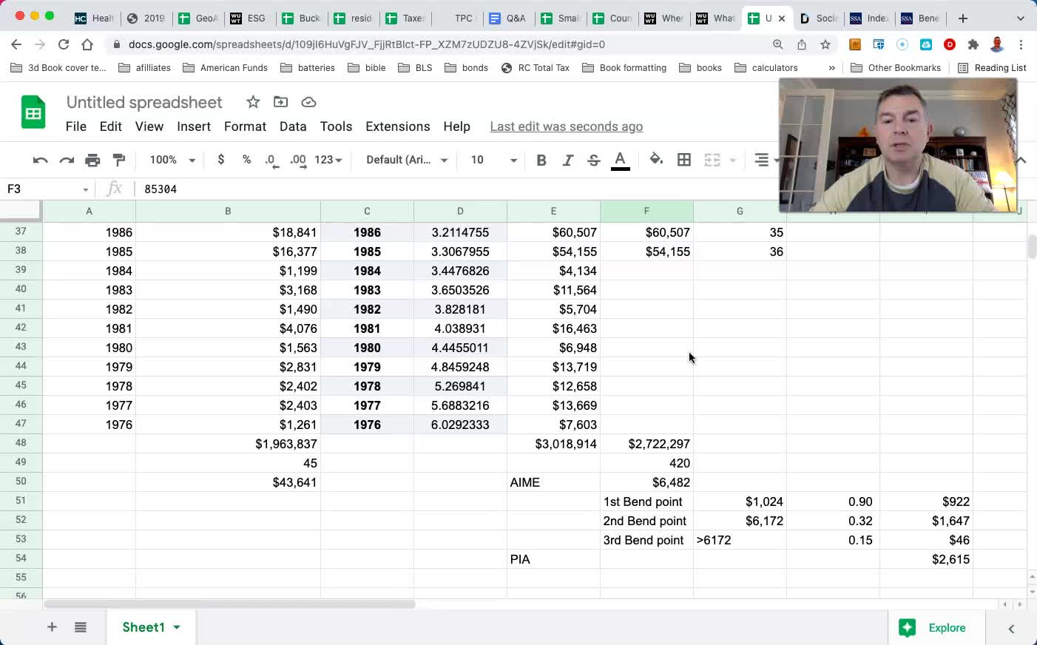This screenshot has height=645, width=1037.
Task: Open the borders tool
Action: [x=684, y=160]
